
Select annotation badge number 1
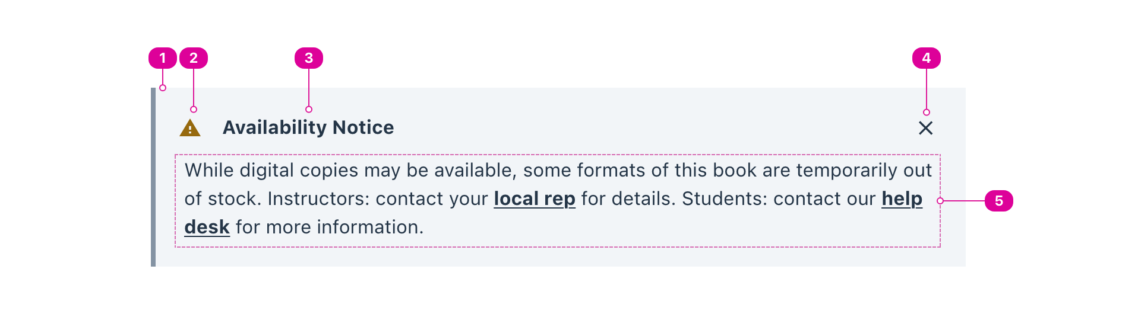[162, 58]
